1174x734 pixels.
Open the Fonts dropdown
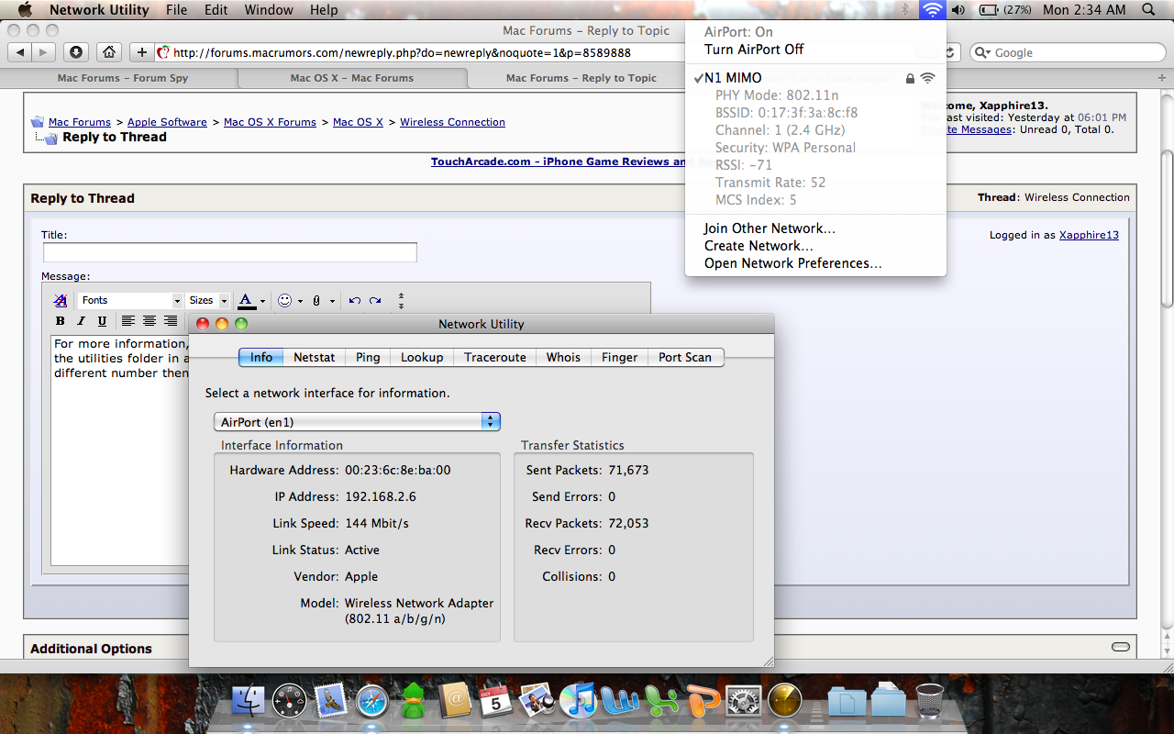130,300
